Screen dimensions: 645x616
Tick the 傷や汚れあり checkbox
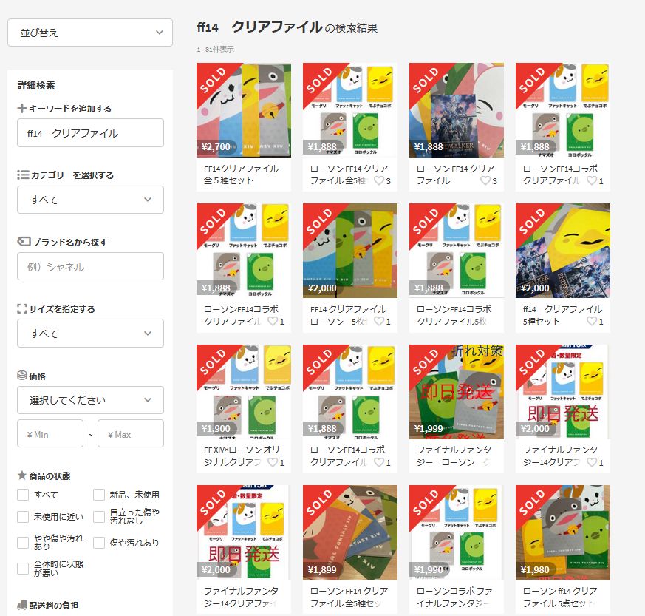point(99,543)
